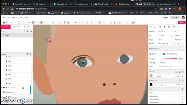The height and width of the screenshot is (105, 187).
Task: Click Align Left icon in inspector
Action: coord(160,27)
